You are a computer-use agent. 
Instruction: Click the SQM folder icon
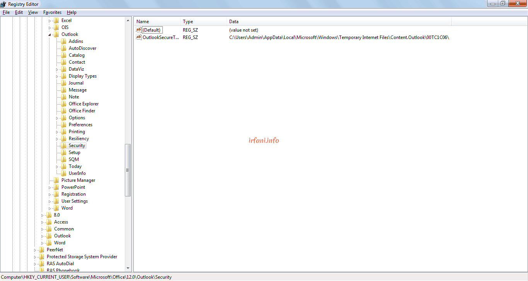64,159
